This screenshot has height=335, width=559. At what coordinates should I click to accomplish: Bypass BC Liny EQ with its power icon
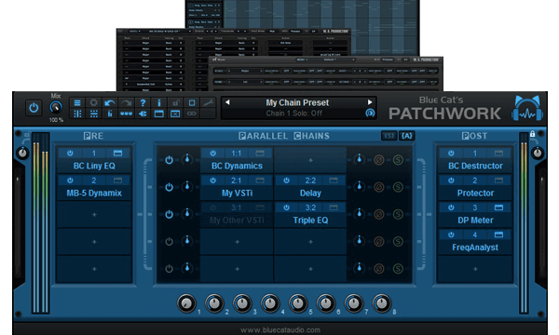70,154
